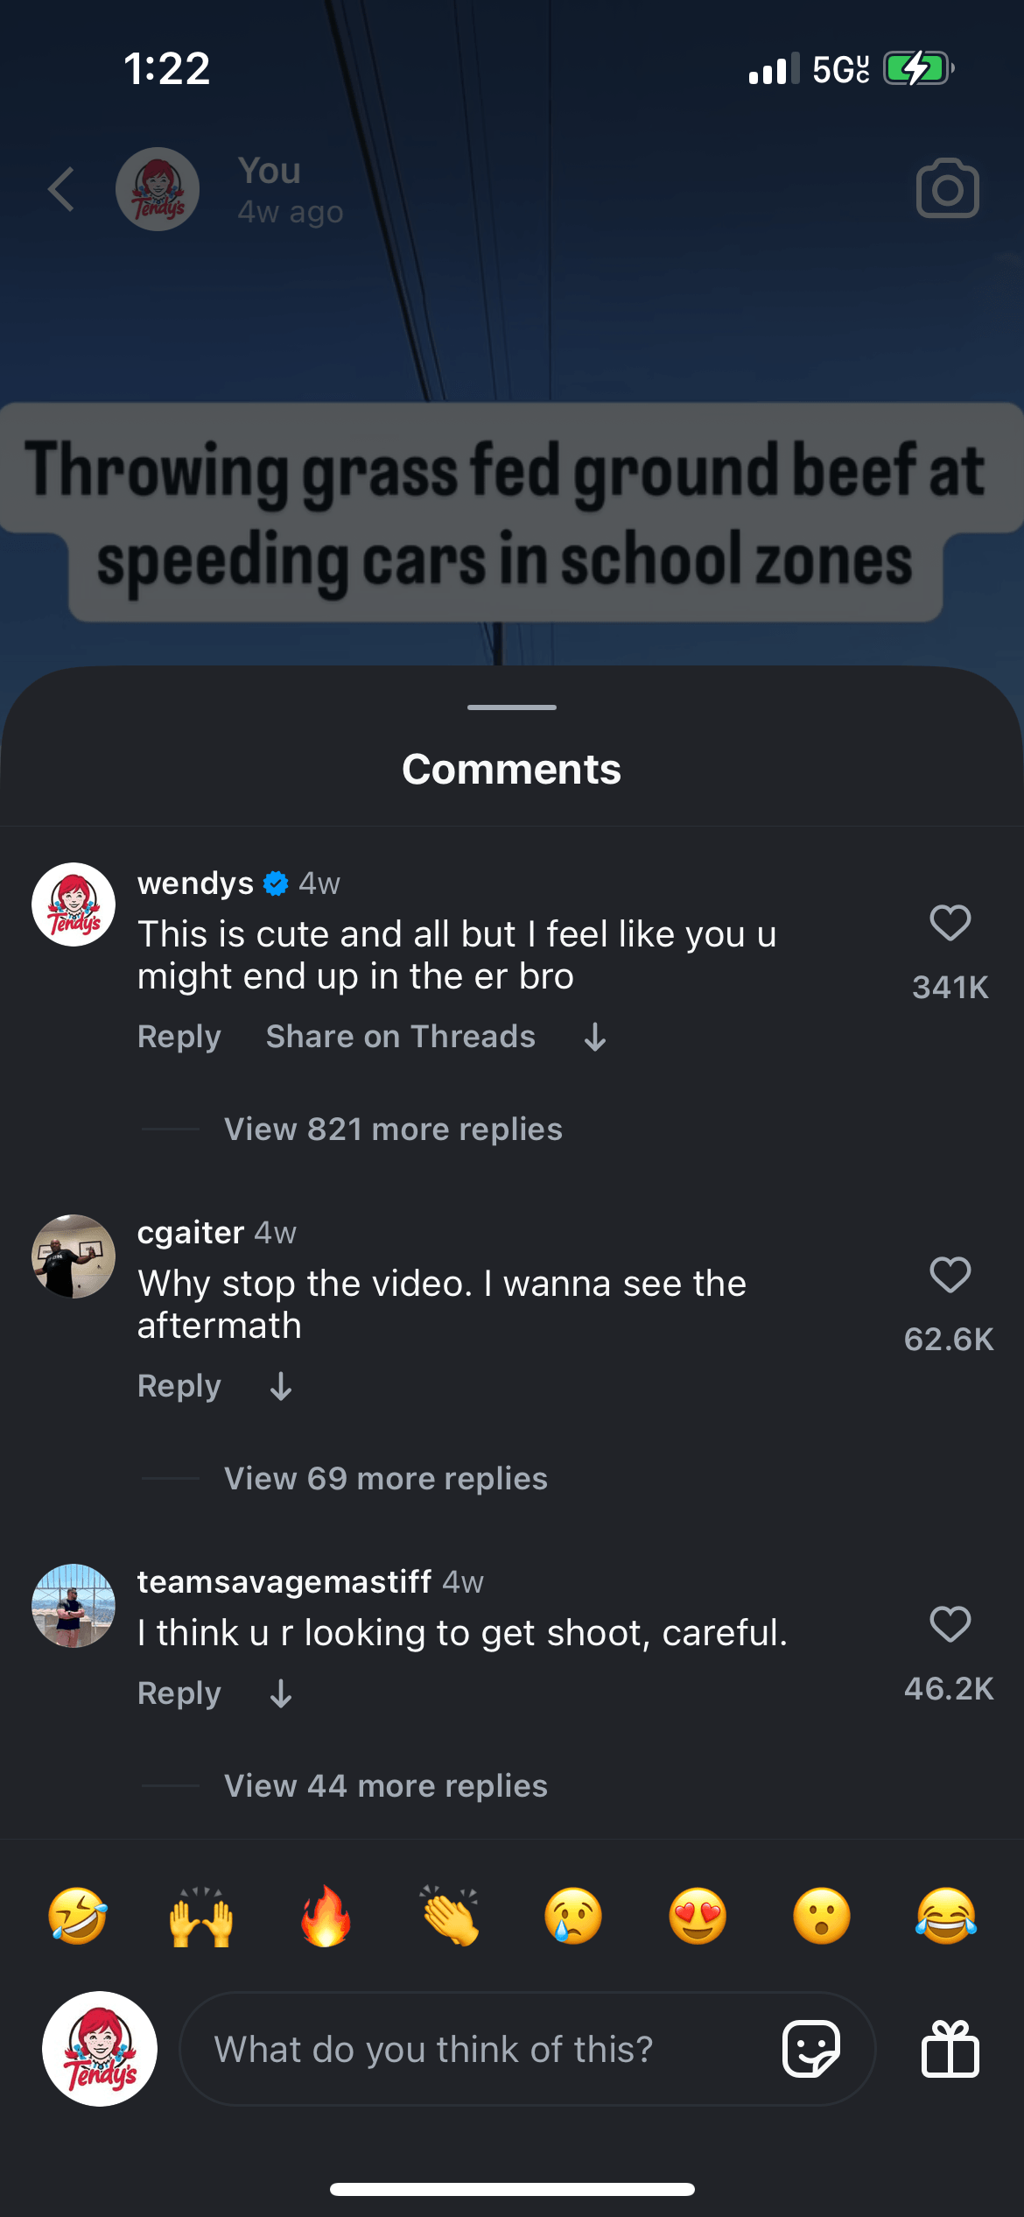Expand View 69 more replies
The image size is (1024, 2217).
pyautogui.click(x=386, y=1479)
